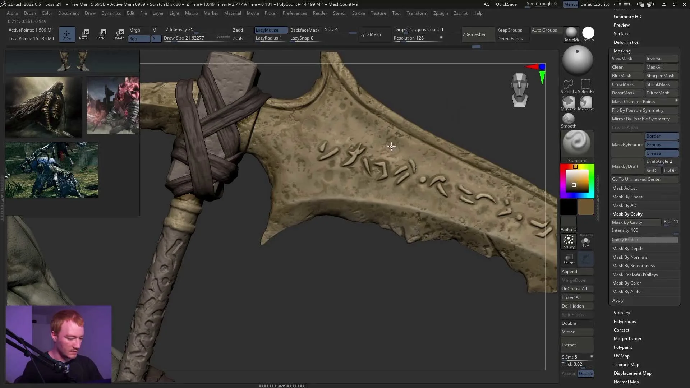Open the armored knight reference image
The image size is (690, 388).
click(43, 106)
